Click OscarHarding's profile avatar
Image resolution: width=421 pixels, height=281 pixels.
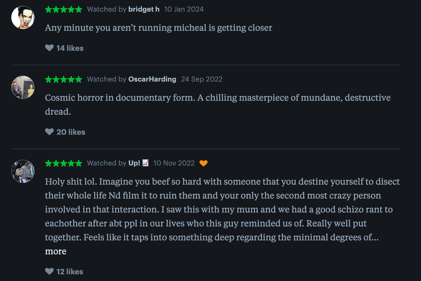(x=23, y=87)
